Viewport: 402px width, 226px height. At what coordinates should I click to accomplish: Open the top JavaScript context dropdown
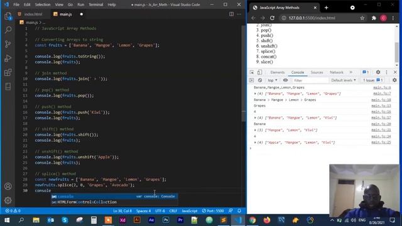coord(272,80)
